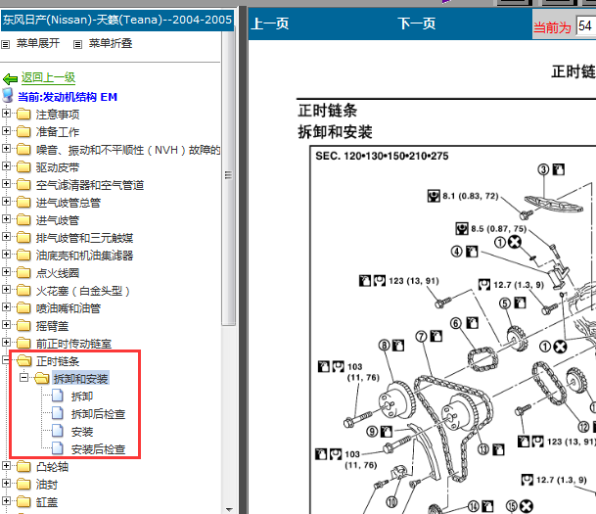
Task: Click the folder icon for 驱动皮带
Action: tap(23, 166)
